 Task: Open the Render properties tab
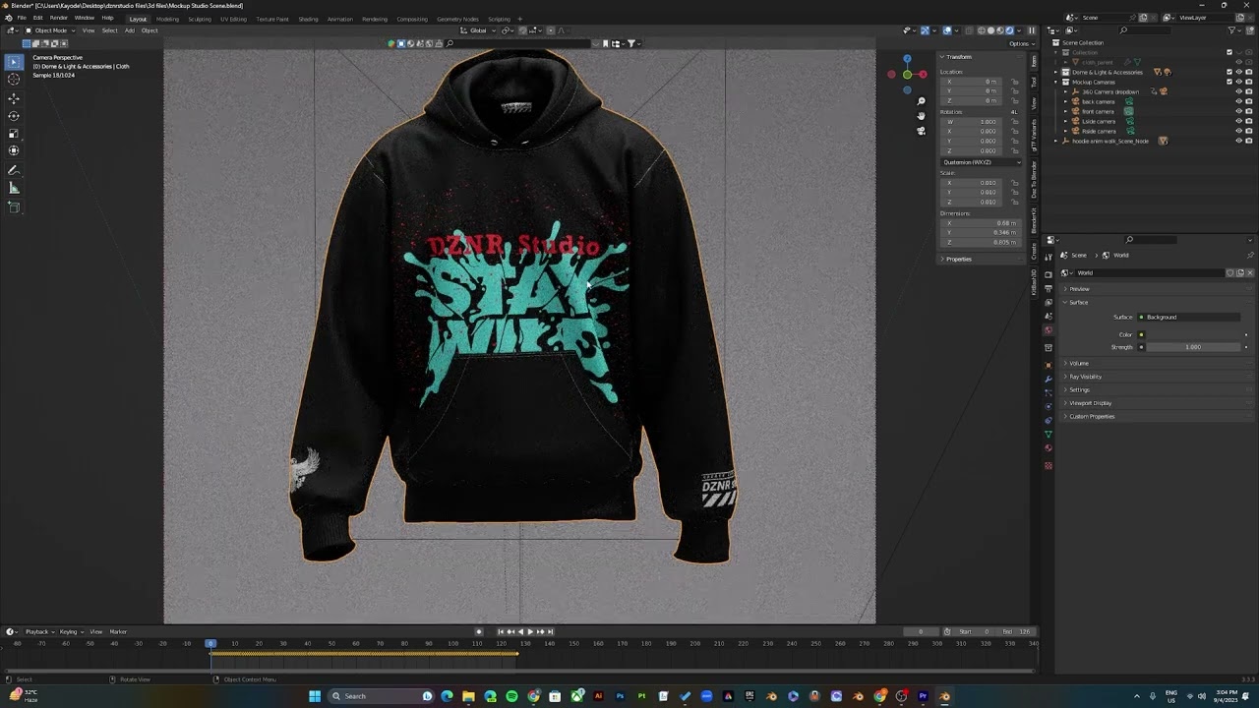pyautogui.click(x=1049, y=274)
